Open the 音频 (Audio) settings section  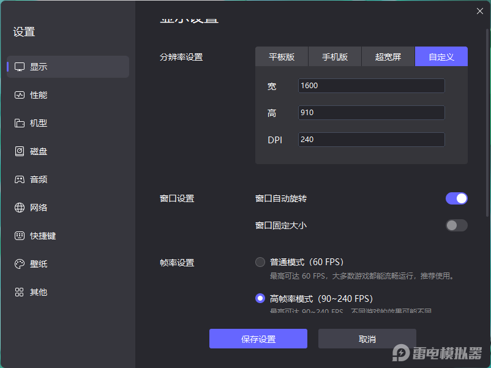tap(38, 179)
